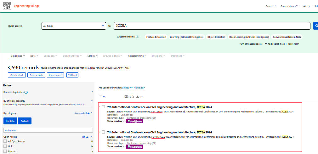This screenshot has height=154, width=318.
Task: Select suggested term Deep Learning (Artificial Intelligence)
Action: point(249,37)
